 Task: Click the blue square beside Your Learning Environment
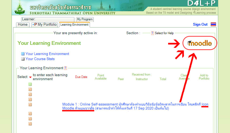point(23,54)
